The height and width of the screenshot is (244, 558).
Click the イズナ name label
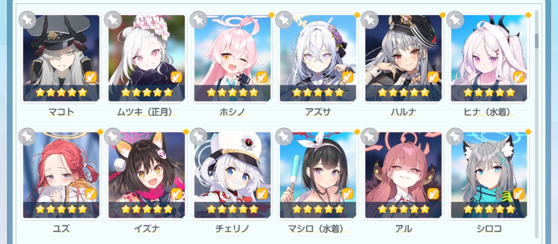point(146,229)
